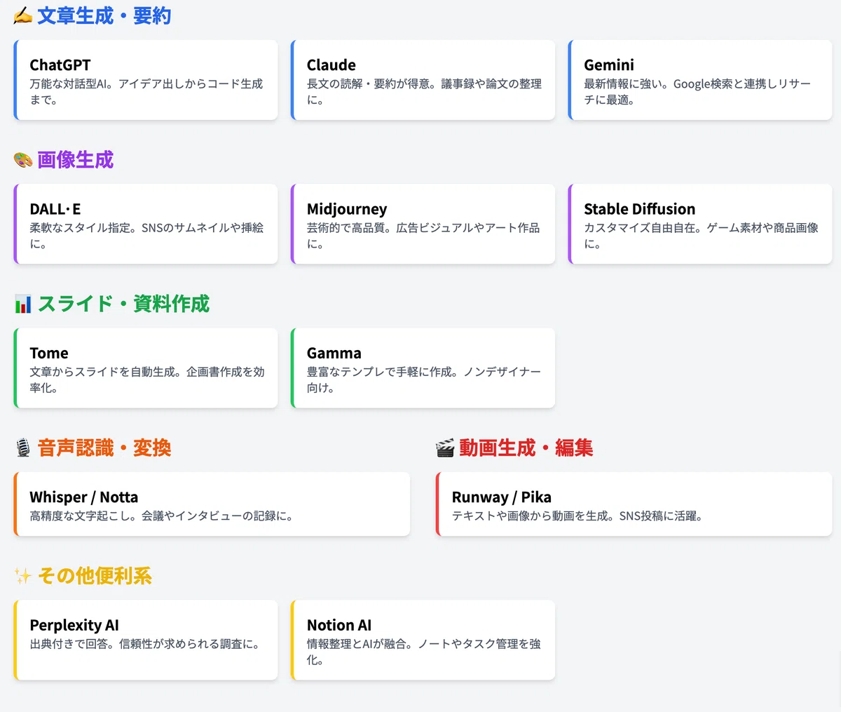The width and height of the screenshot is (841, 712).
Task: Open the Gemini card
Action: 700,80
